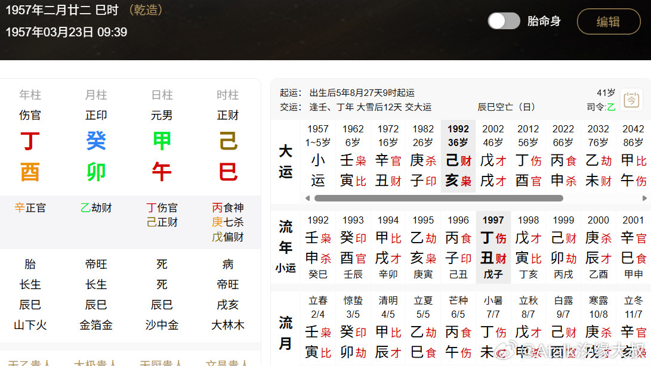Select 流年 1994 甲戌
This screenshot has height=366, width=651.
coord(388,247)
